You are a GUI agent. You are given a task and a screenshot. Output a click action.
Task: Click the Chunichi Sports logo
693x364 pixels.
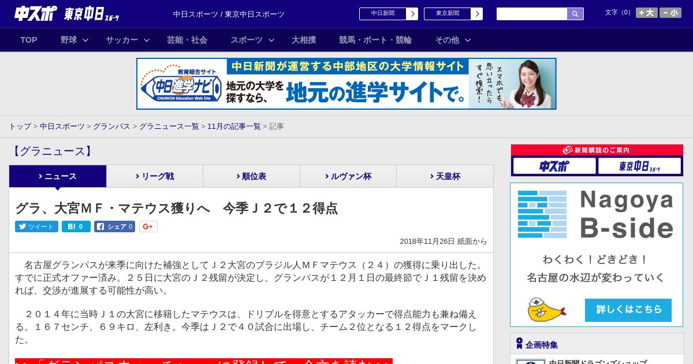click(36, 13)
